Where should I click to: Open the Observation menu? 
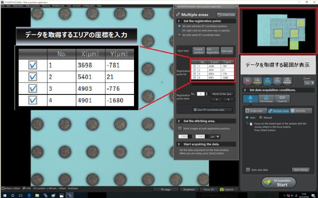(x=18, y=5)
